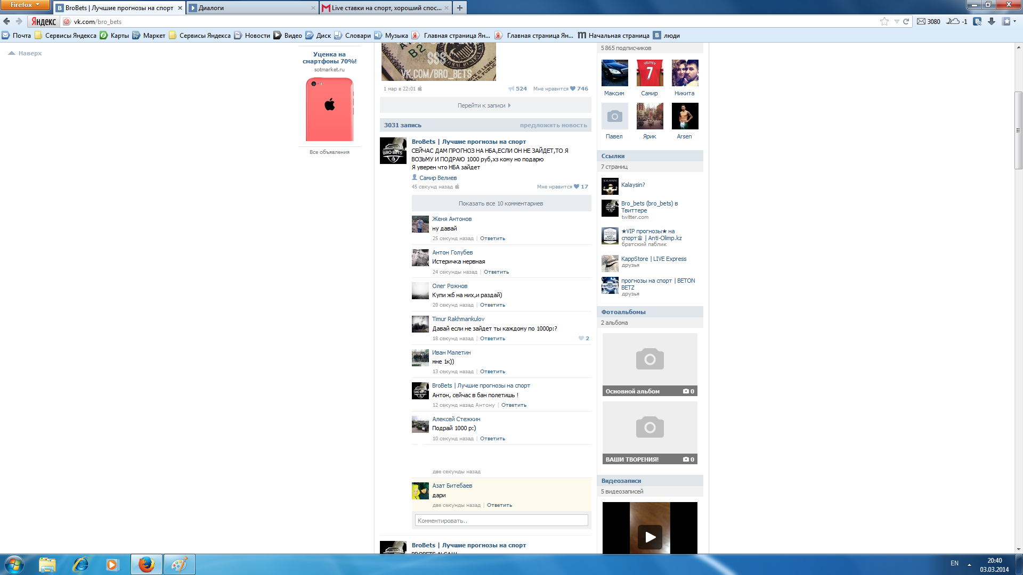Click Ответить under Азат Битебаев's comment
This screenshot has width=1023, height=575.
(499, 505)
